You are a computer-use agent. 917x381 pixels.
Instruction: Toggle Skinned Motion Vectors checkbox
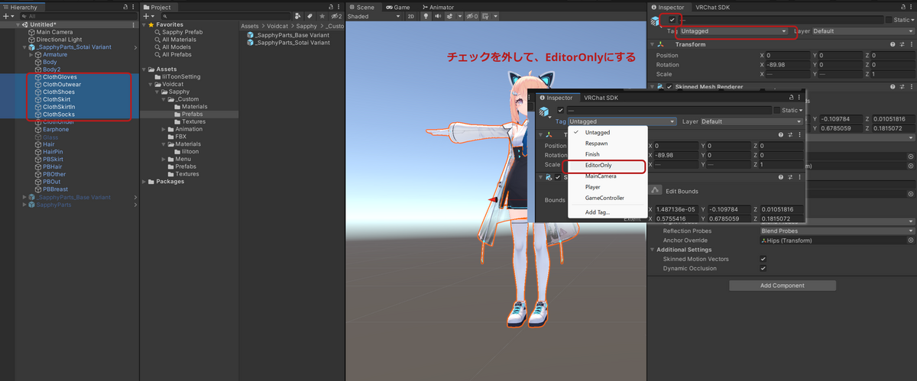tap(763, 259)
